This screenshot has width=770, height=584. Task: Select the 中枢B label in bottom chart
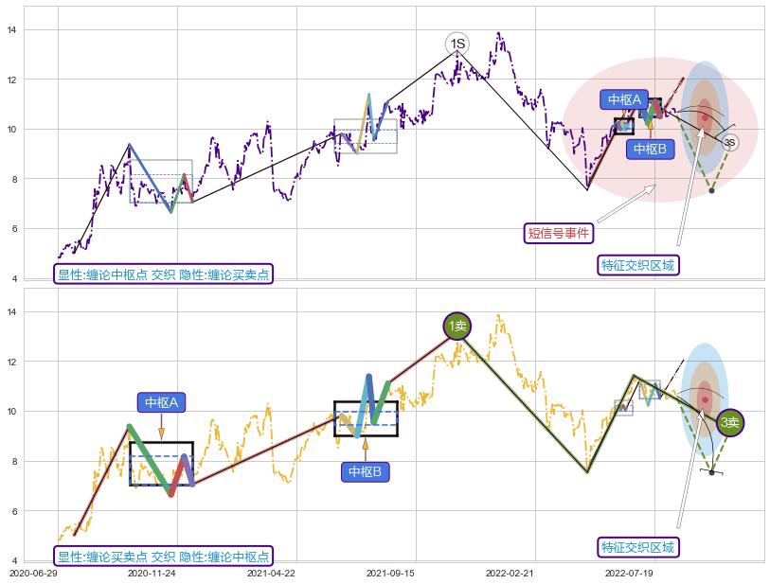pyautogui.click(x=365, y=471)
